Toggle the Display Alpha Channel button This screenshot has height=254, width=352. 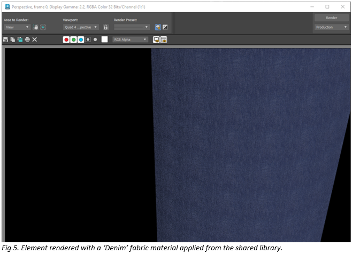[x=88, y=39]
